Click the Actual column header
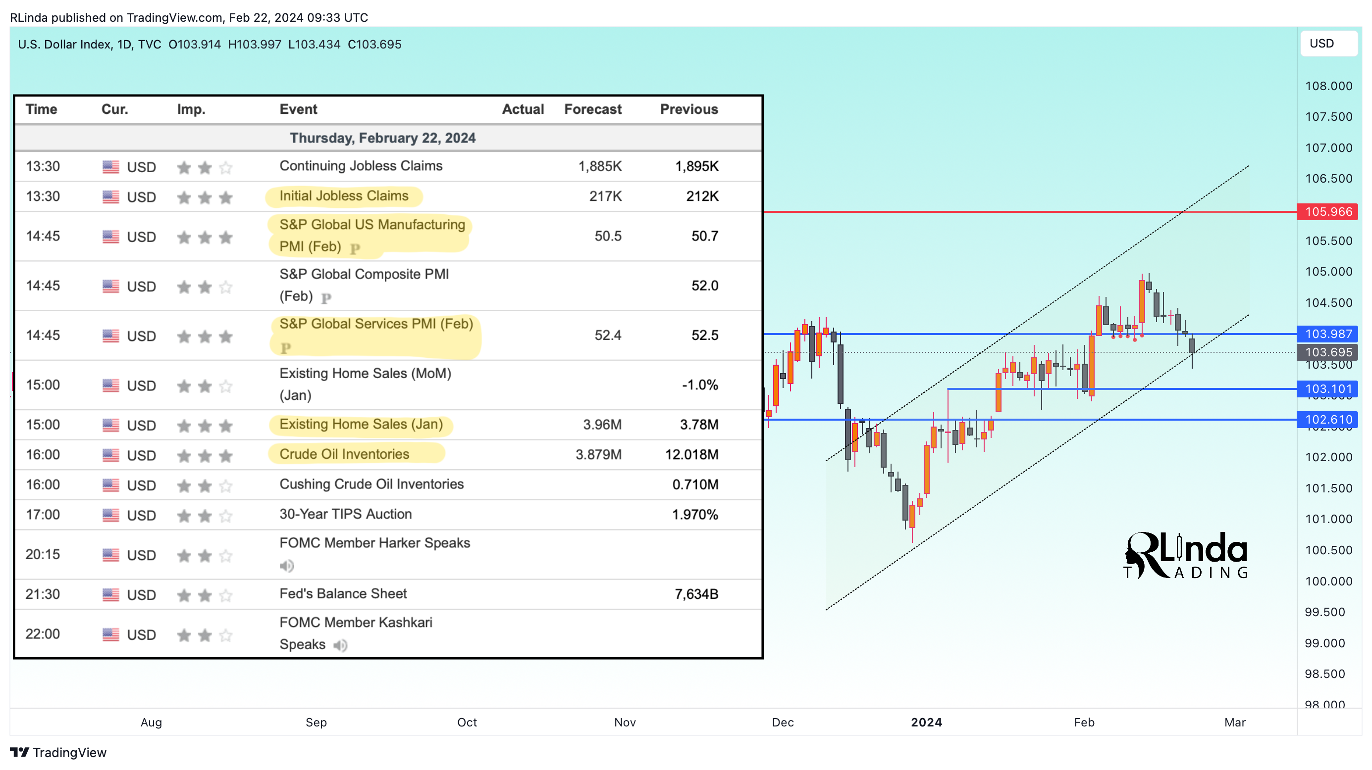The image size is (1372, 770). pos(523,109)
